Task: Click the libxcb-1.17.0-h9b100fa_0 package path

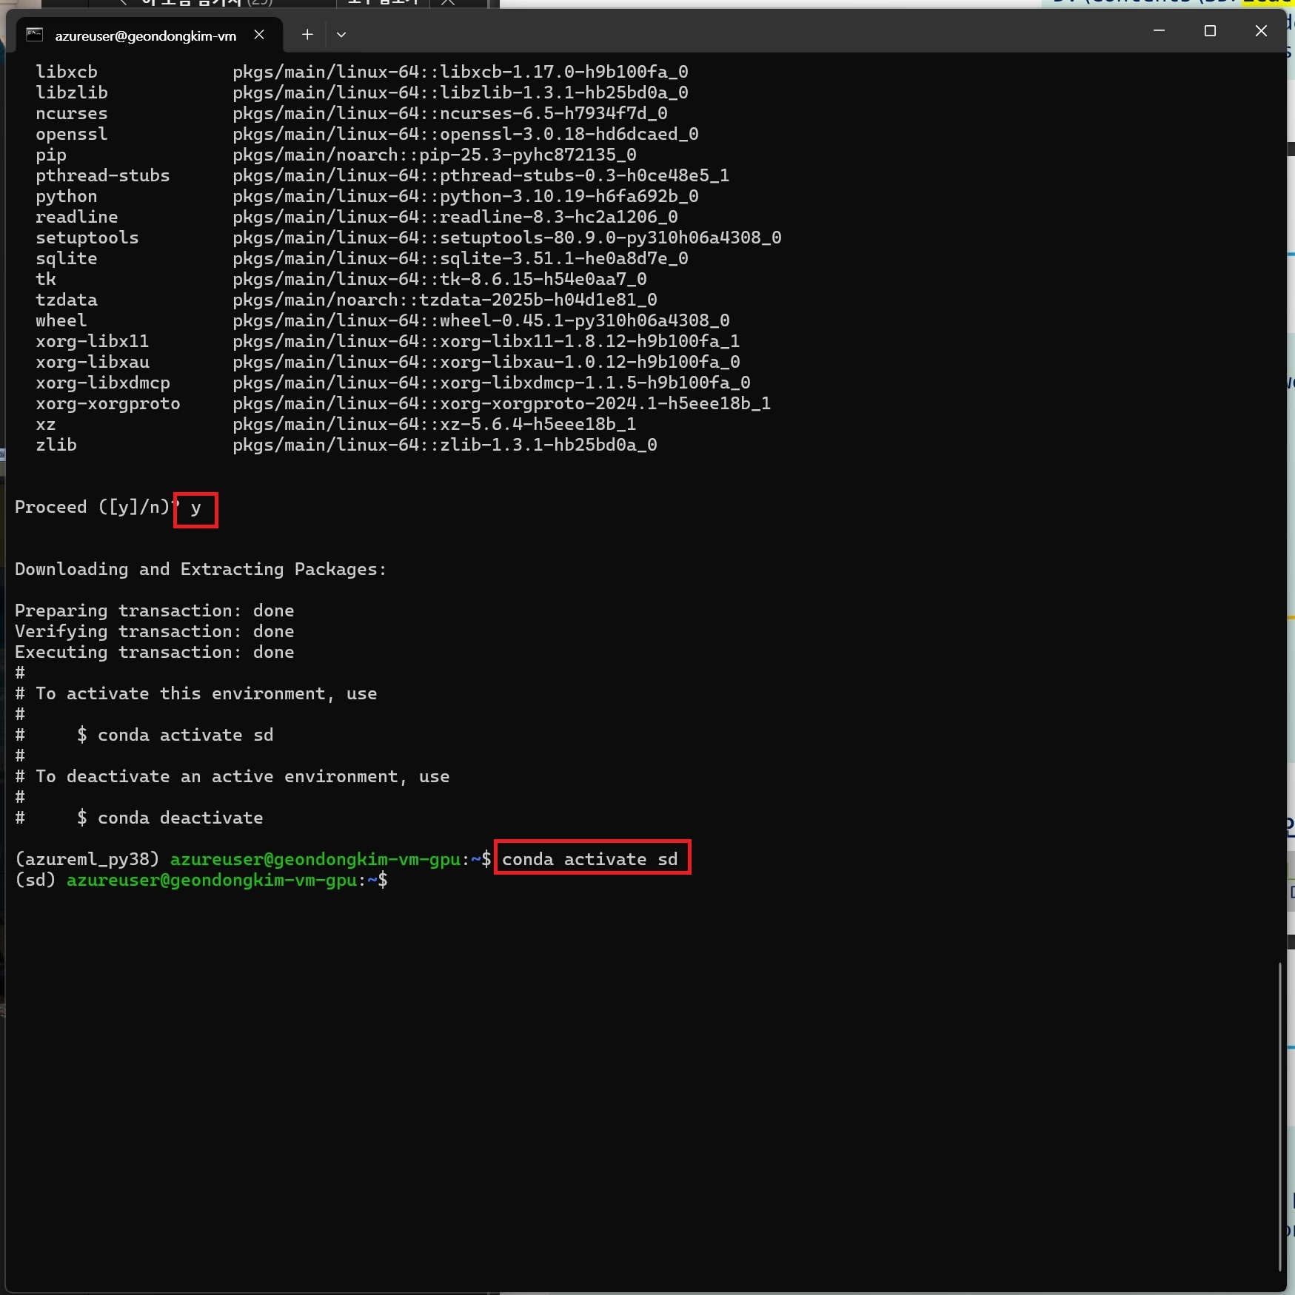Action: pyautogui.click(x=461, y=72)
